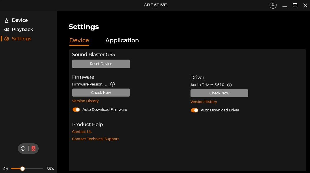The height and width of the screenshot is (173, 310).
Task: Open the Application settings tab
Action: tap(122, 41)
